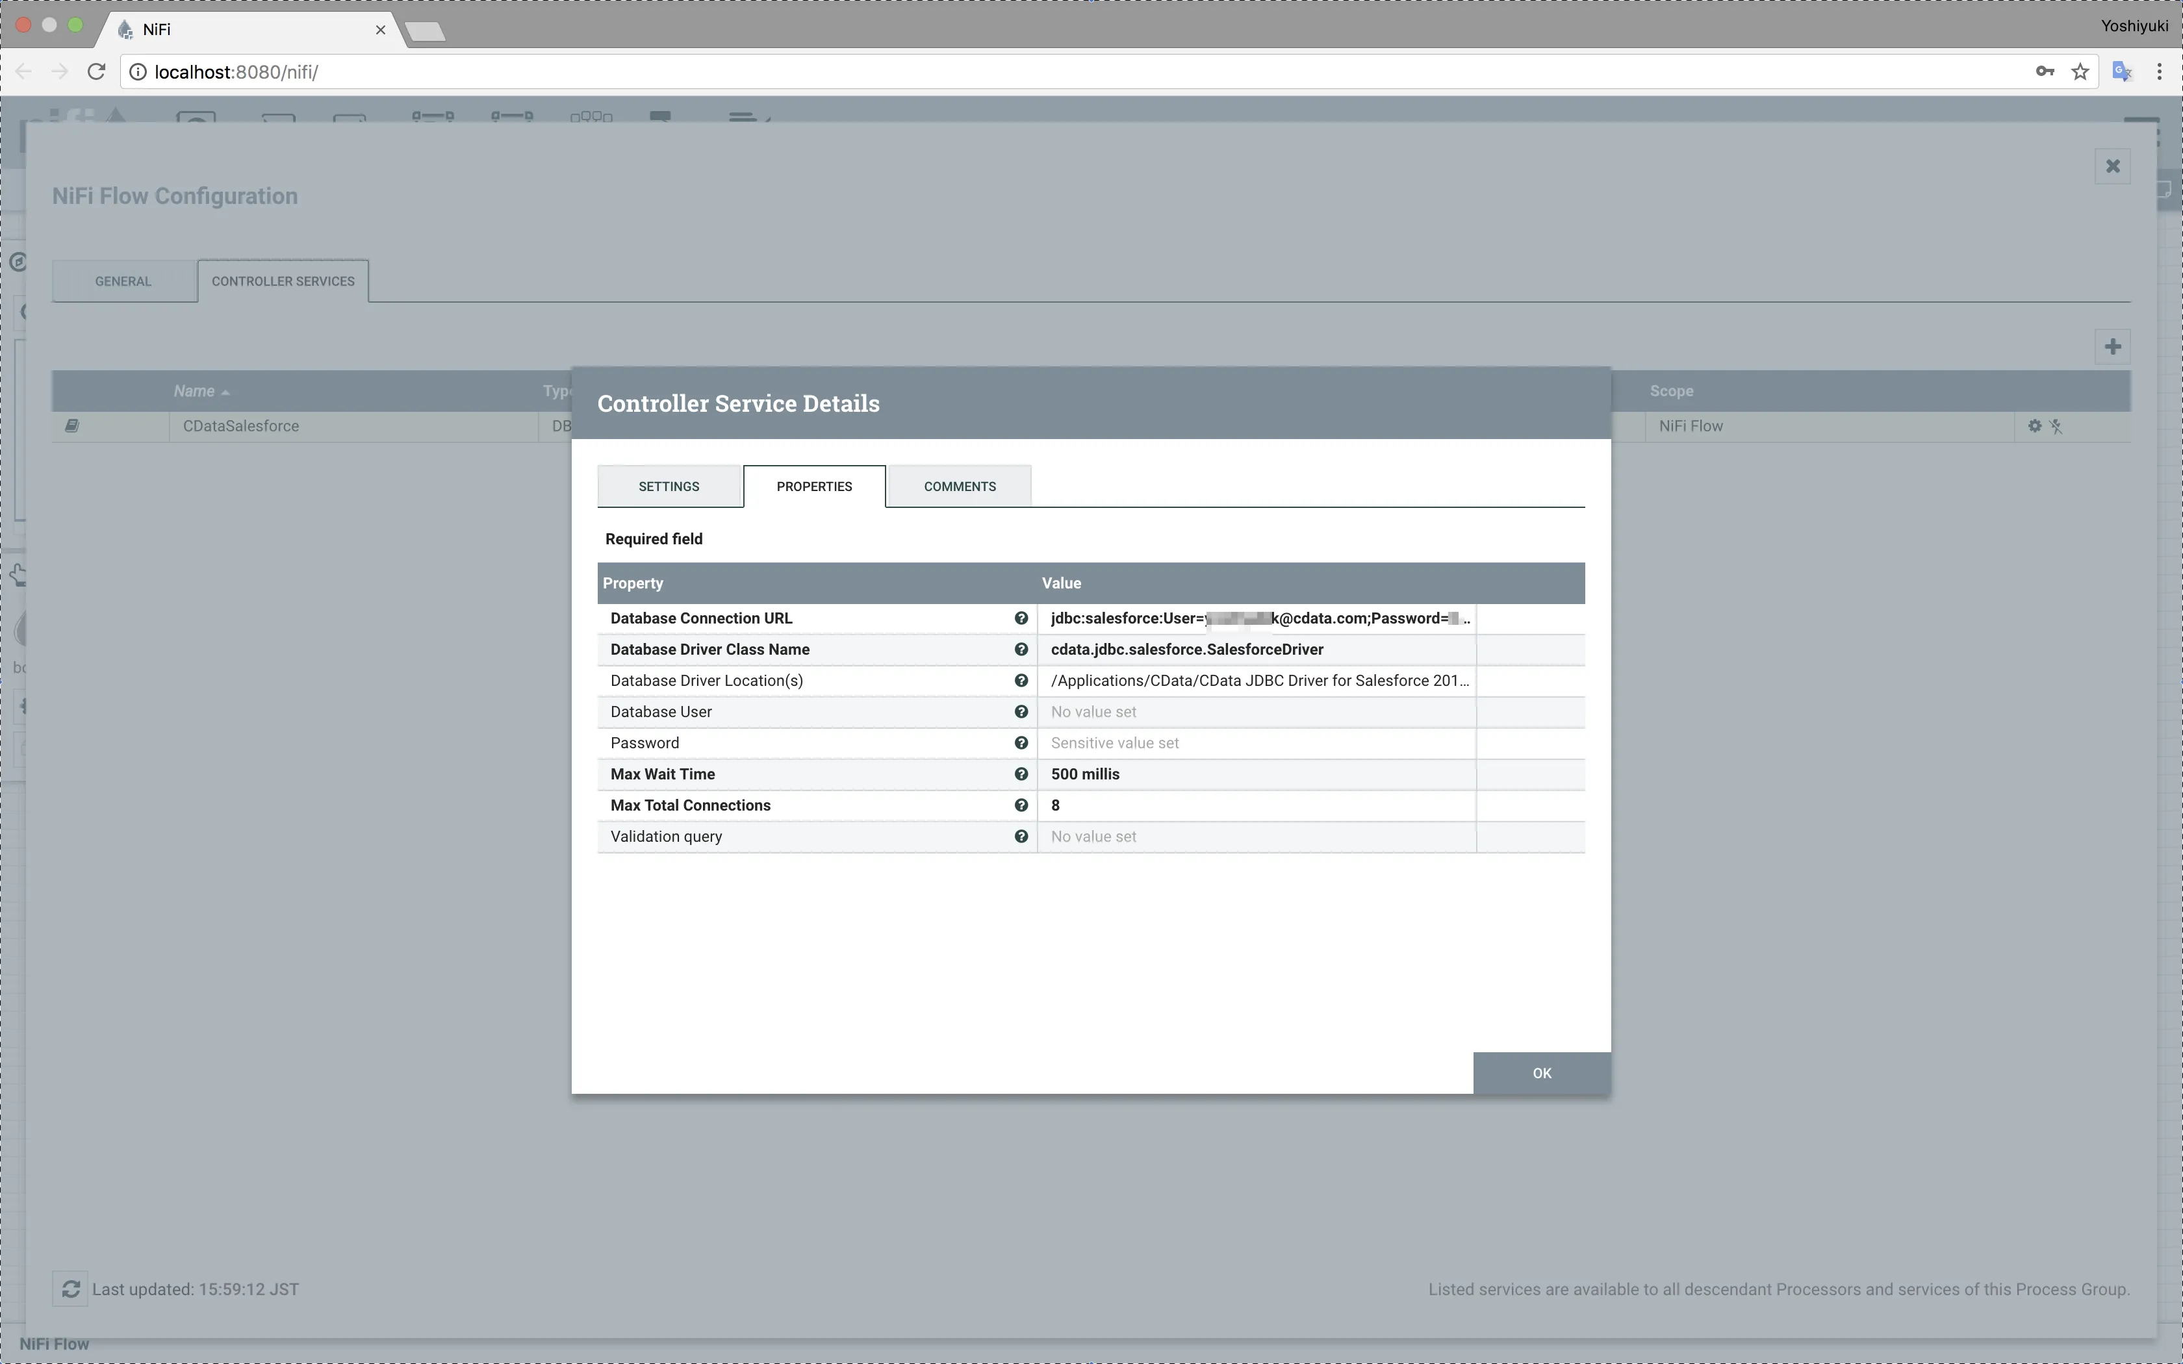Open the COMMENTS tab
The image size is (2183, 1364).
pyautogui.click(x=958, y=485)
